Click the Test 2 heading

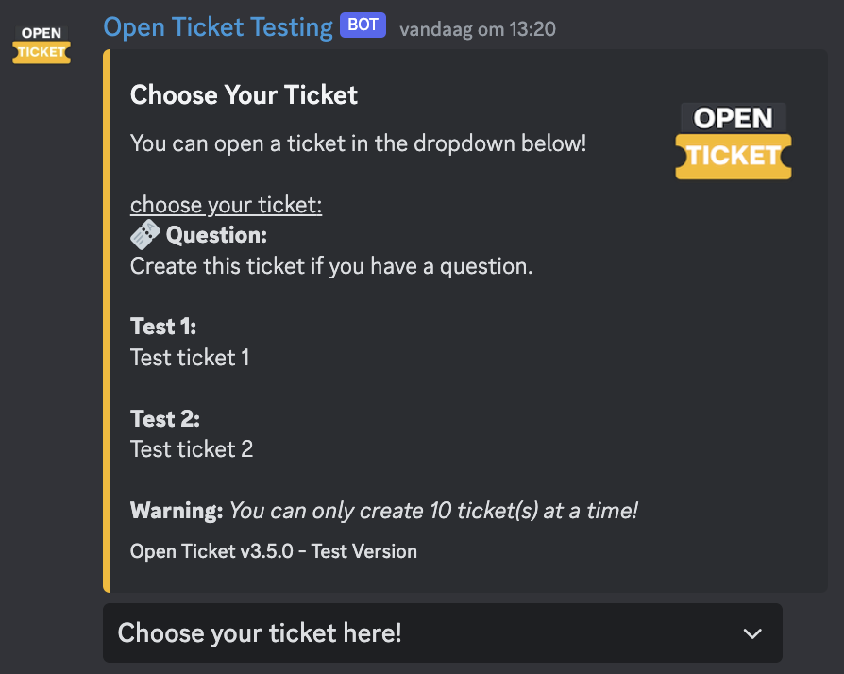164,419
